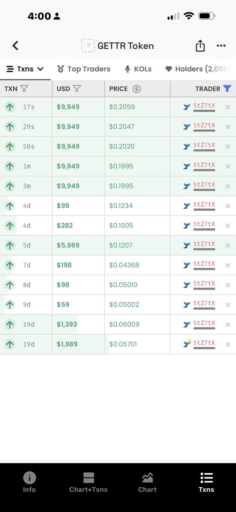Open the three-dot more options menu
Screen dimensions: 236x512
click(221, 46)
